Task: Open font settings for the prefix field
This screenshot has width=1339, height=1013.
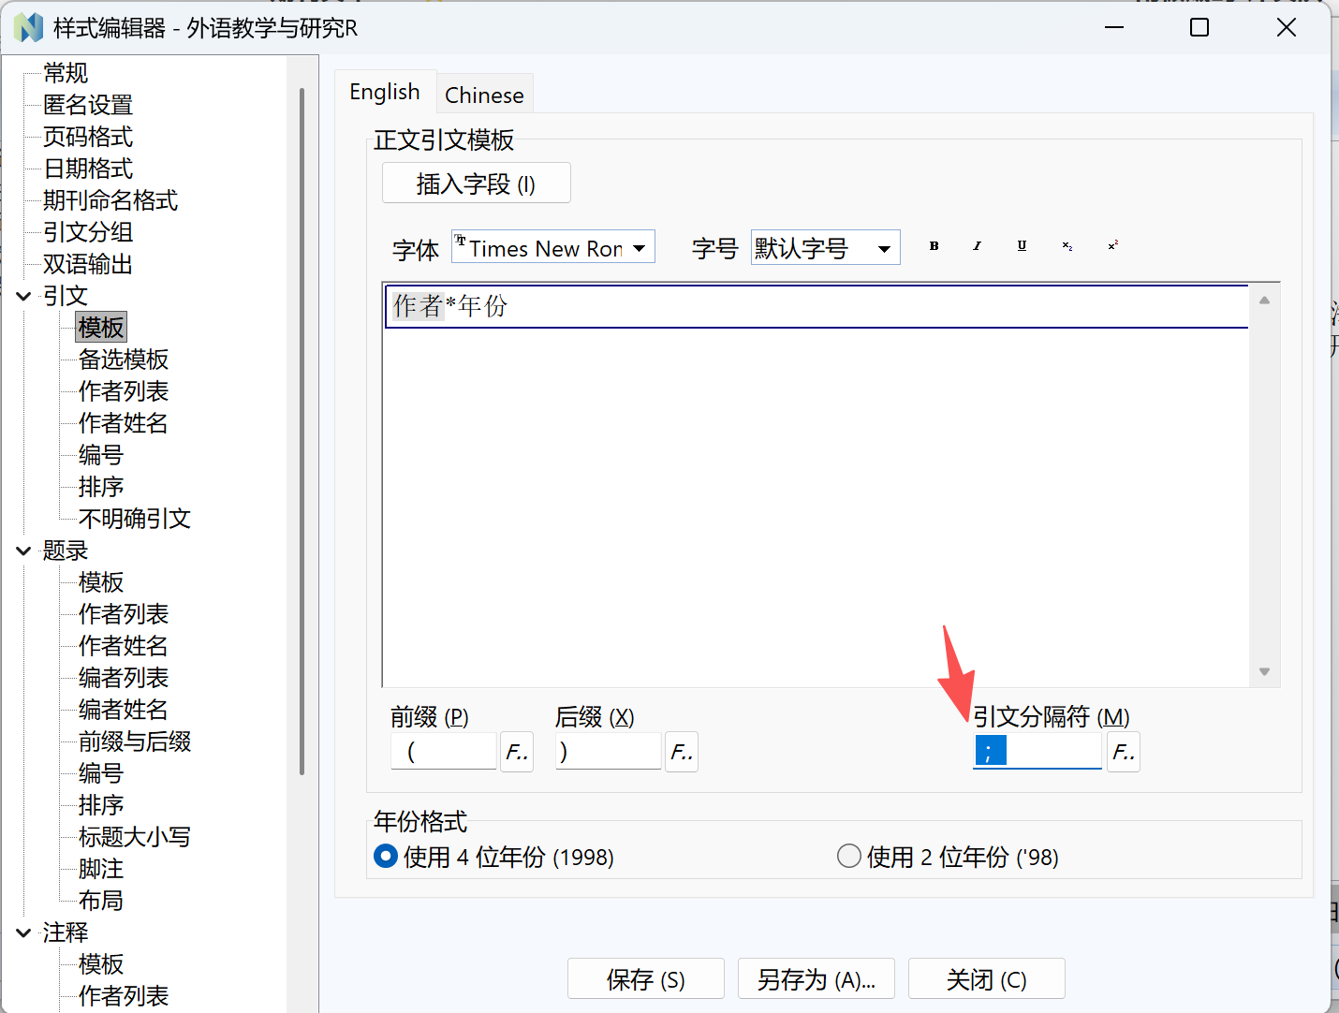Action: [516, 751]
